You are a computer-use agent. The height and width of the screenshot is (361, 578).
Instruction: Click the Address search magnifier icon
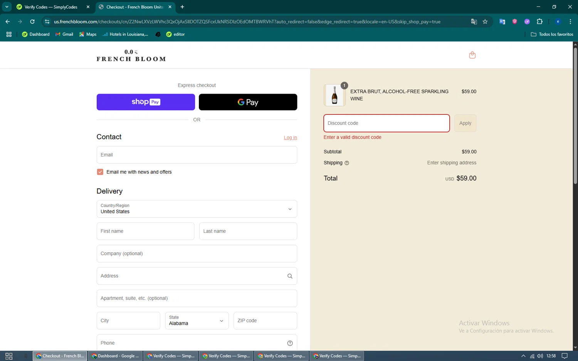coord(290,276)
